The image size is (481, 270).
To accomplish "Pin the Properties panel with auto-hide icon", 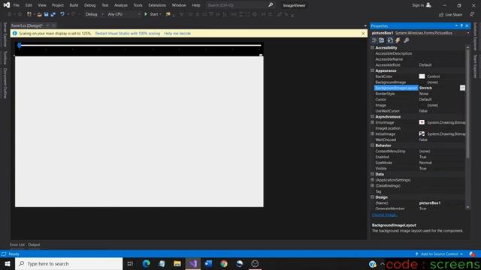I will (x=461, y=25).
